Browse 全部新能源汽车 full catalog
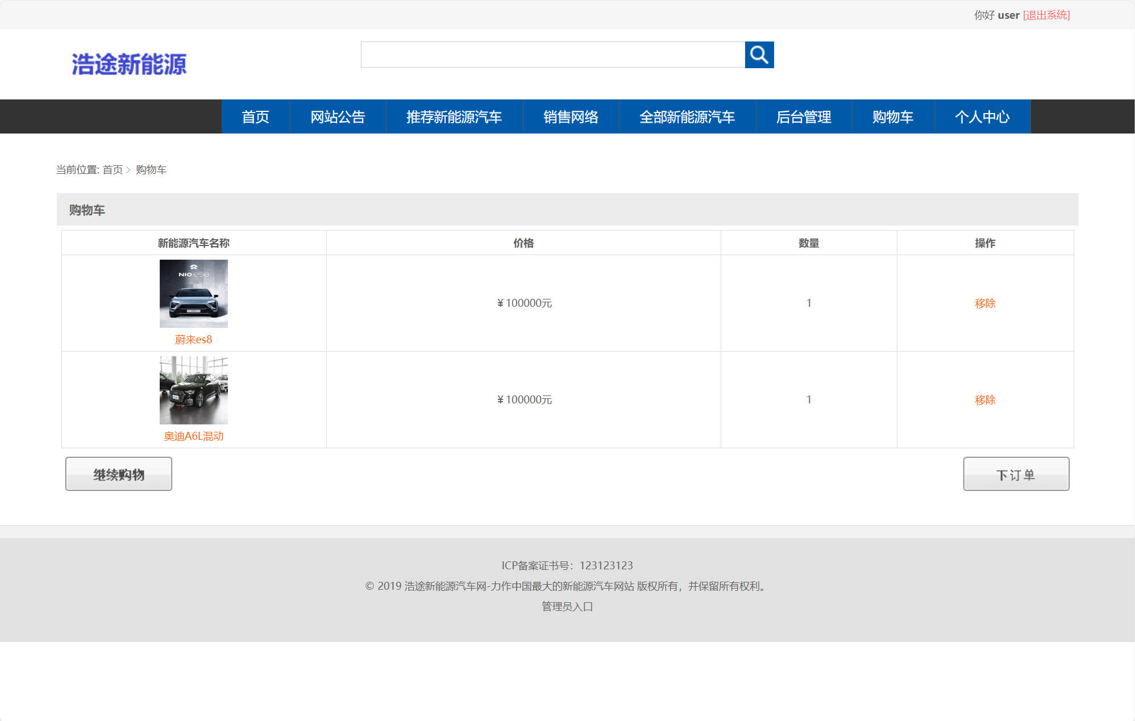 [x=688, y=116]
